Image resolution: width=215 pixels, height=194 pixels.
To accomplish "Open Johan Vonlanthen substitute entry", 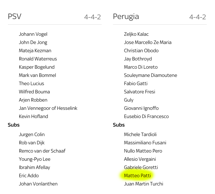I will coord(38,184).
